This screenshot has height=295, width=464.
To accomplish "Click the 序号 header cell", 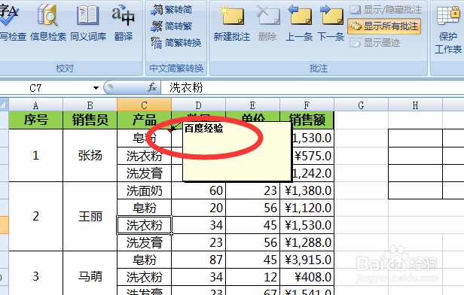I will tap(36, 120).
